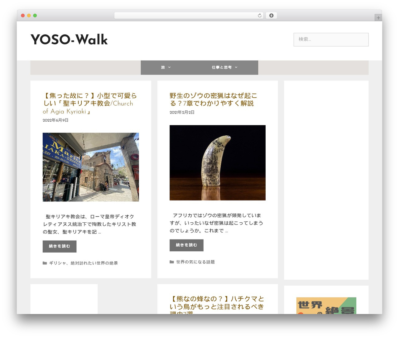Open the carved tusk photo thumbnail
This screenshot has height=338, width=399.
tap(218, 163)
